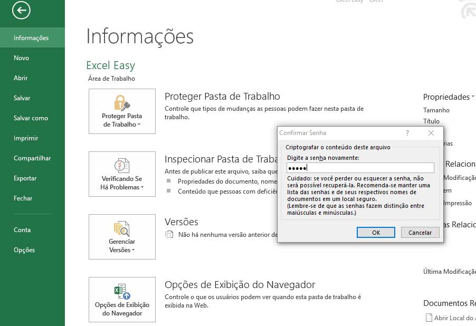The width and height of the screenshot is (476, 326).
Task: Select Compartilhar in the sidebar
Action: 32,158
